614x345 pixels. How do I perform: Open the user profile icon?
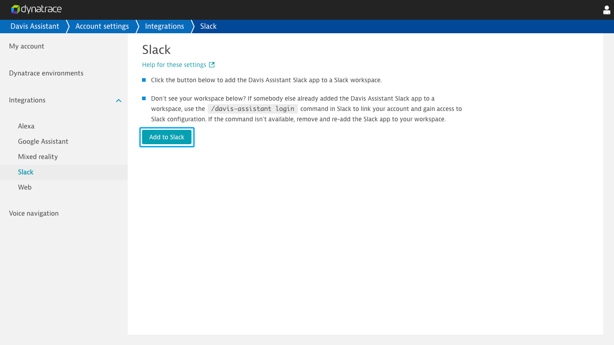coord(606,10)
